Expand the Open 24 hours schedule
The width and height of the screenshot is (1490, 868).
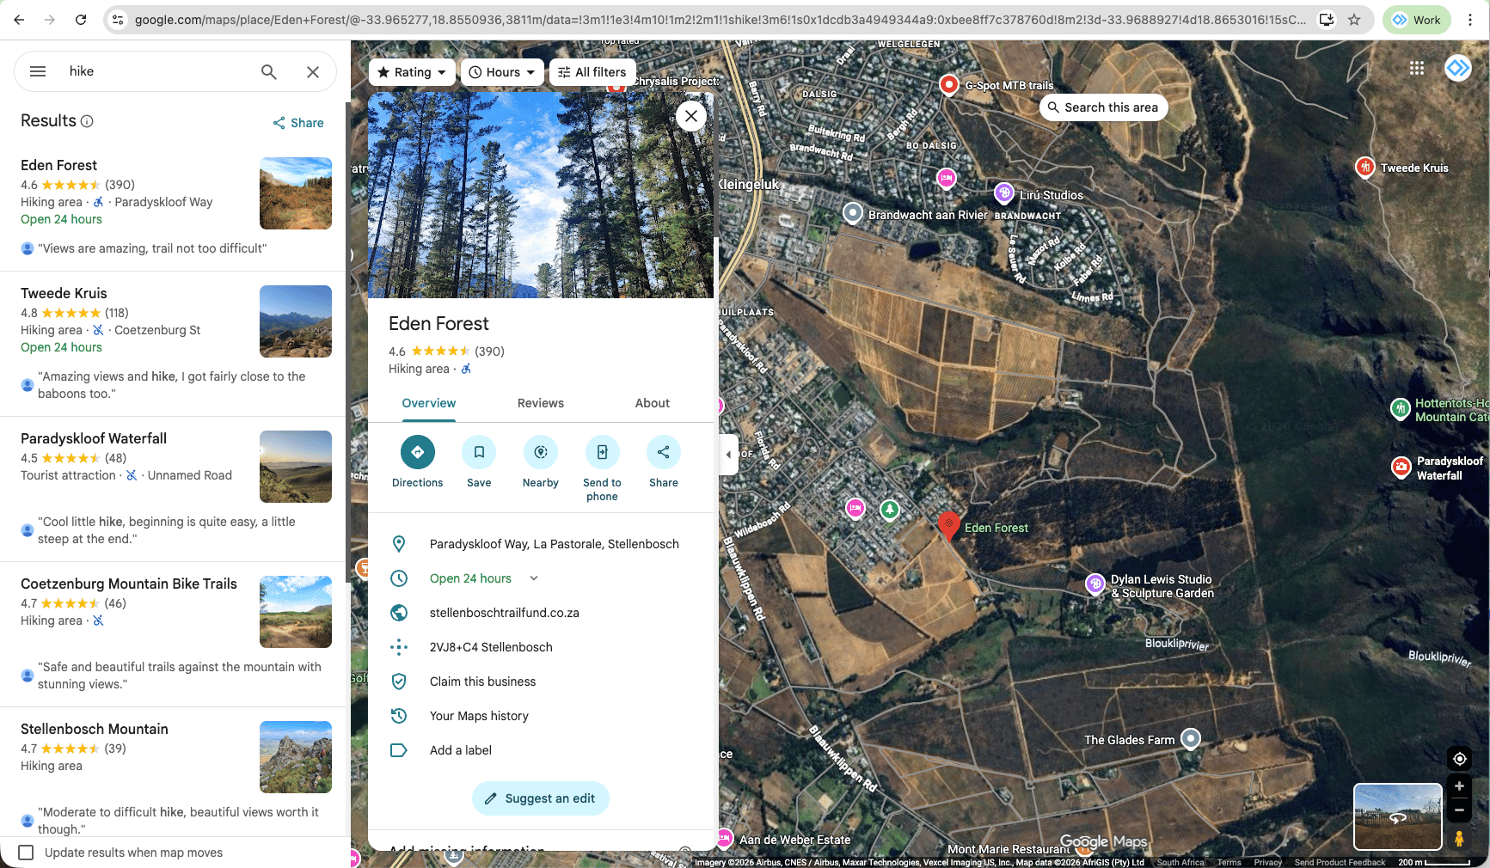[534, 578]
